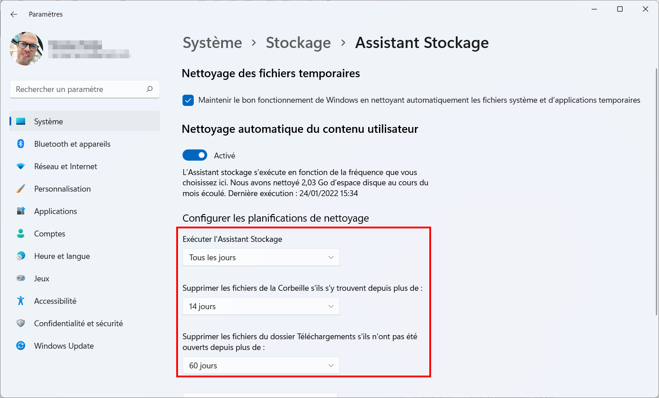The width and height of the screenshot is (659, 398).
Task: Open the 60 jours Téléchargements dropdown
Action: [261, 365]
